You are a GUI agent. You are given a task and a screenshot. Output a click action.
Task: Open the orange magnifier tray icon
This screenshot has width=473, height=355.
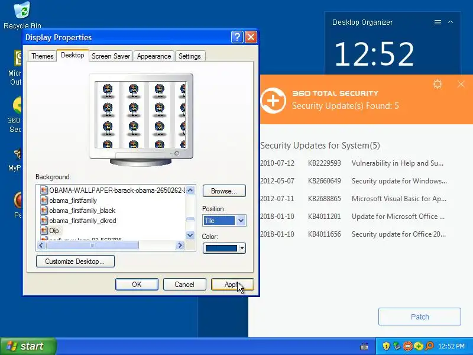coord(429,346)
